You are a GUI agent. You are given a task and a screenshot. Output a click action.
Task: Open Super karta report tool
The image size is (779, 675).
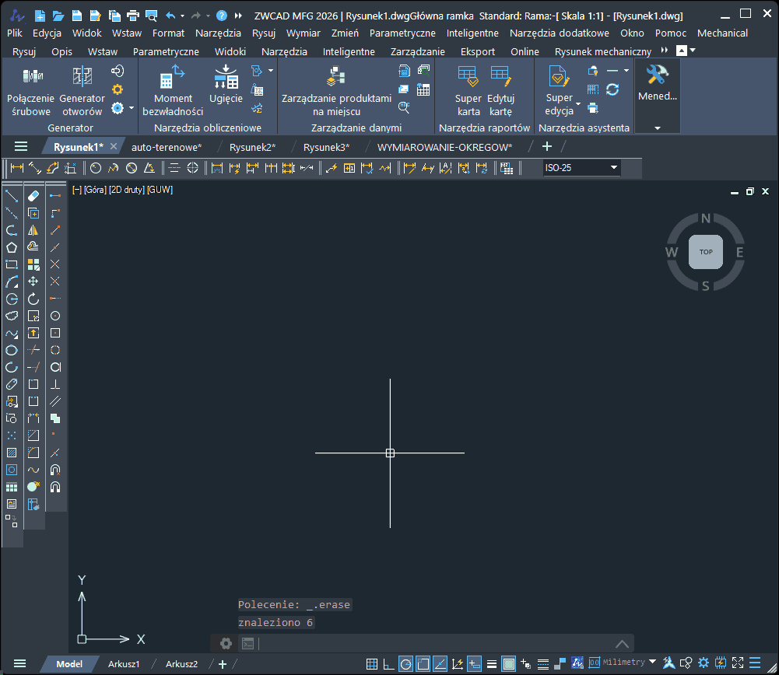point(468,92)
